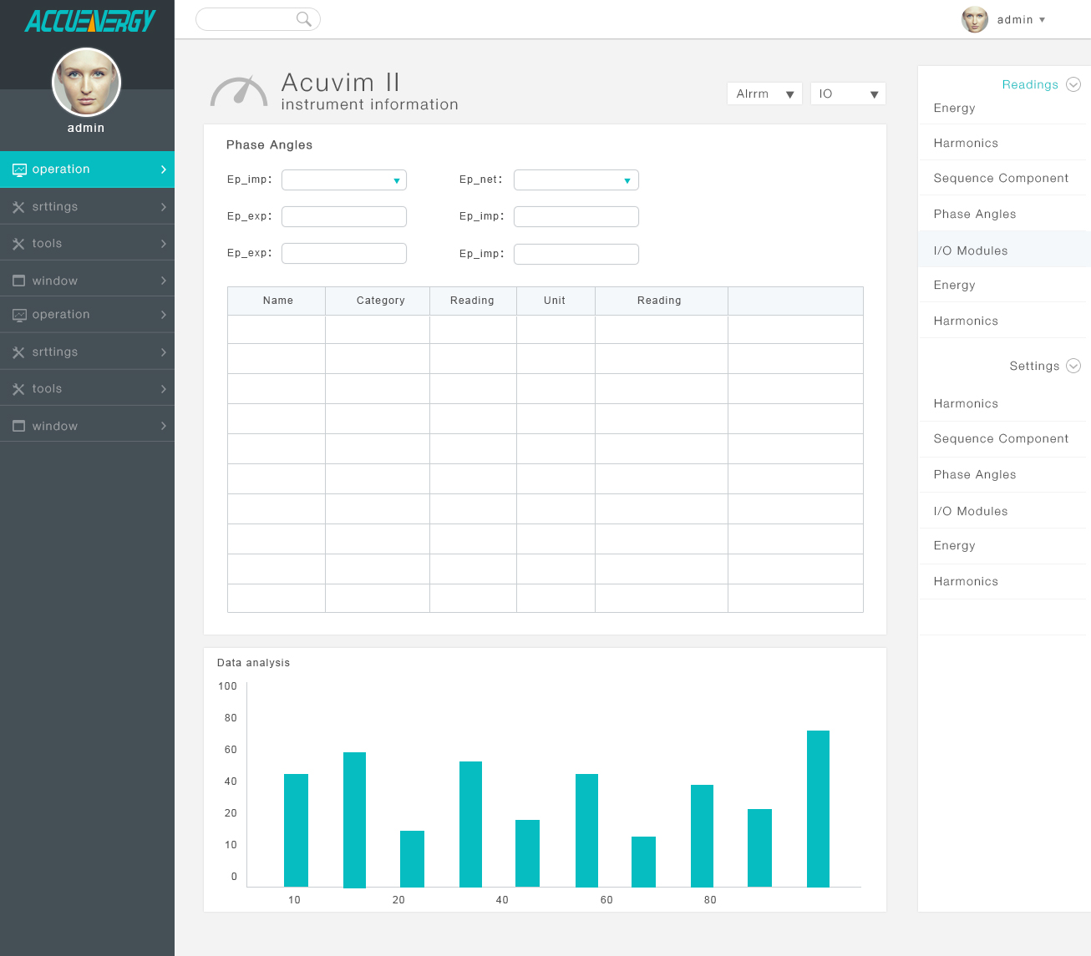Open I/O Modules under Settings
The height and width of the screenshot is (956, 1091).
point(971,511)
